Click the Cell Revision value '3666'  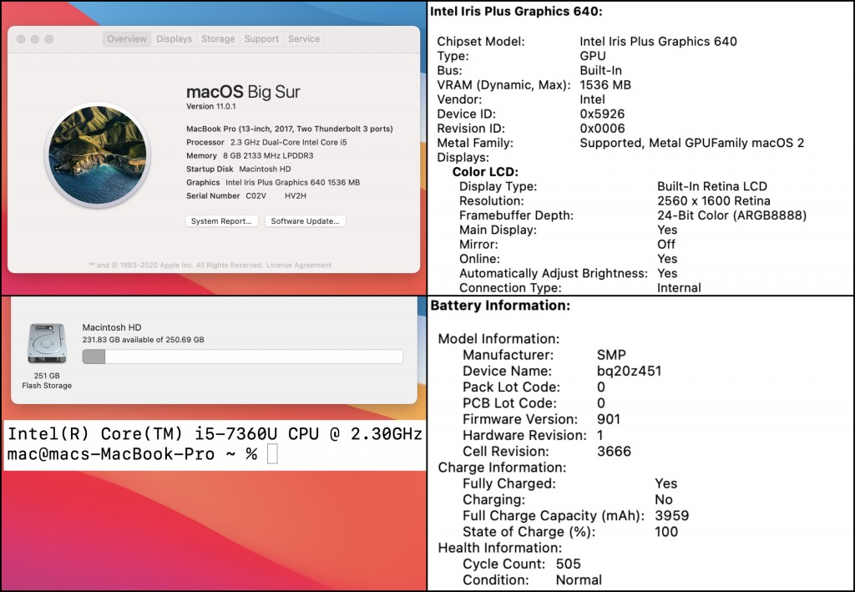[x=614, y=452]
